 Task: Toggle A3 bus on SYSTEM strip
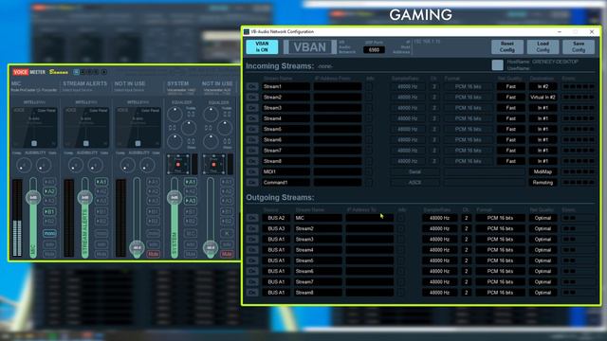point(191,201)
